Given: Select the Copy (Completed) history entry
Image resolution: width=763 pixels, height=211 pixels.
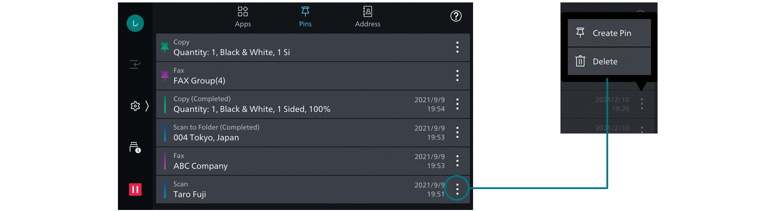Looking at the screenshot, I should pos(284,104).
